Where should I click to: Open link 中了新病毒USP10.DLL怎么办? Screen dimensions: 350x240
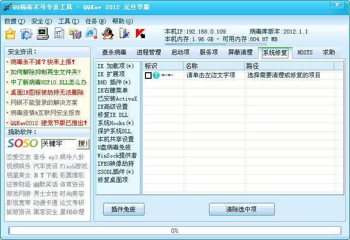click(x=48, y=82)
